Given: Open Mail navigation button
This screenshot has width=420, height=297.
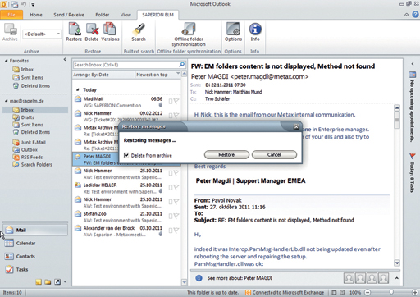Looking at the screenshot, I should click(x=35, y=230).
